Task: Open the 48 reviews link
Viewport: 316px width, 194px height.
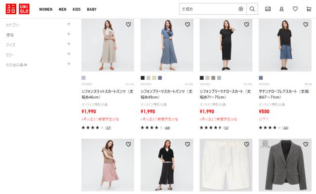Action: point(167,128)
